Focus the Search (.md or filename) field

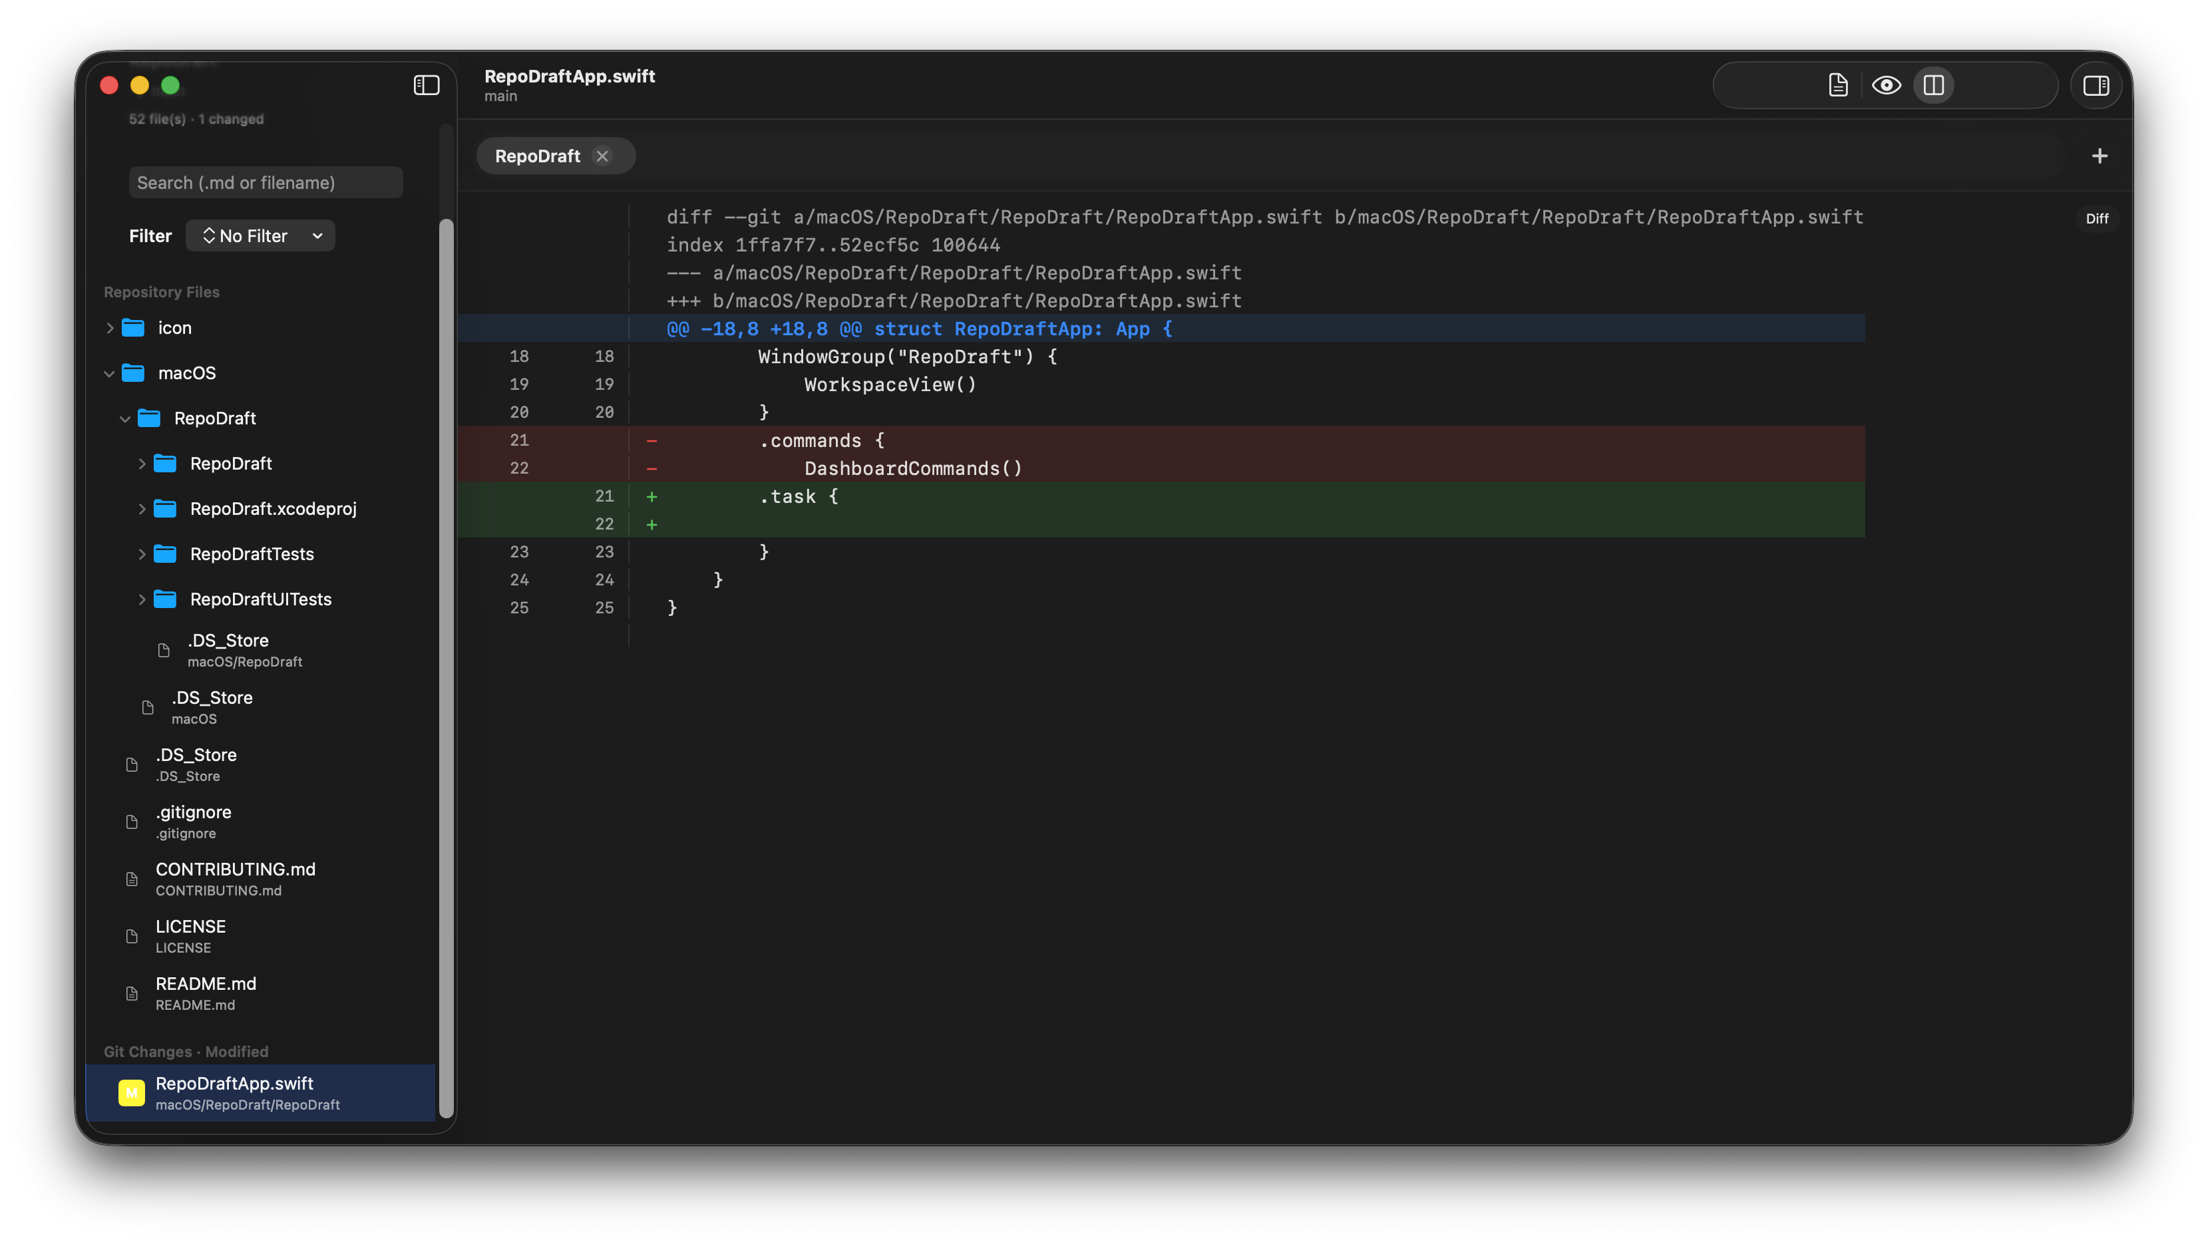[266, 182]
